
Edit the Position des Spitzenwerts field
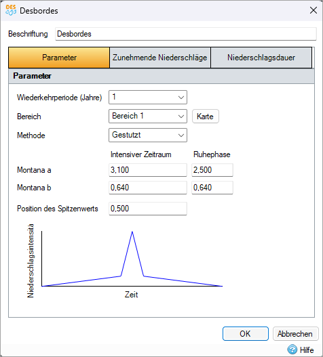tap(148, 209)
